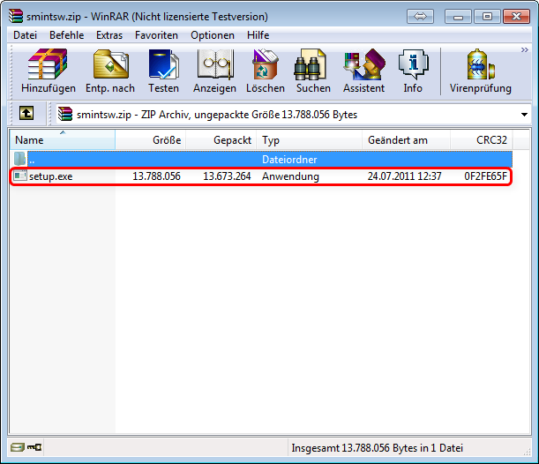This screenshot has height=464, width=539.
Task: Sort by CRC32 column header
Action: (482, 140)
